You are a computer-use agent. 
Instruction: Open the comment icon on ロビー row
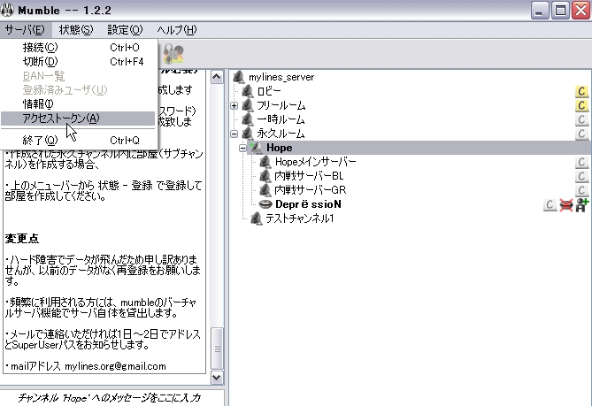point(581,91)
